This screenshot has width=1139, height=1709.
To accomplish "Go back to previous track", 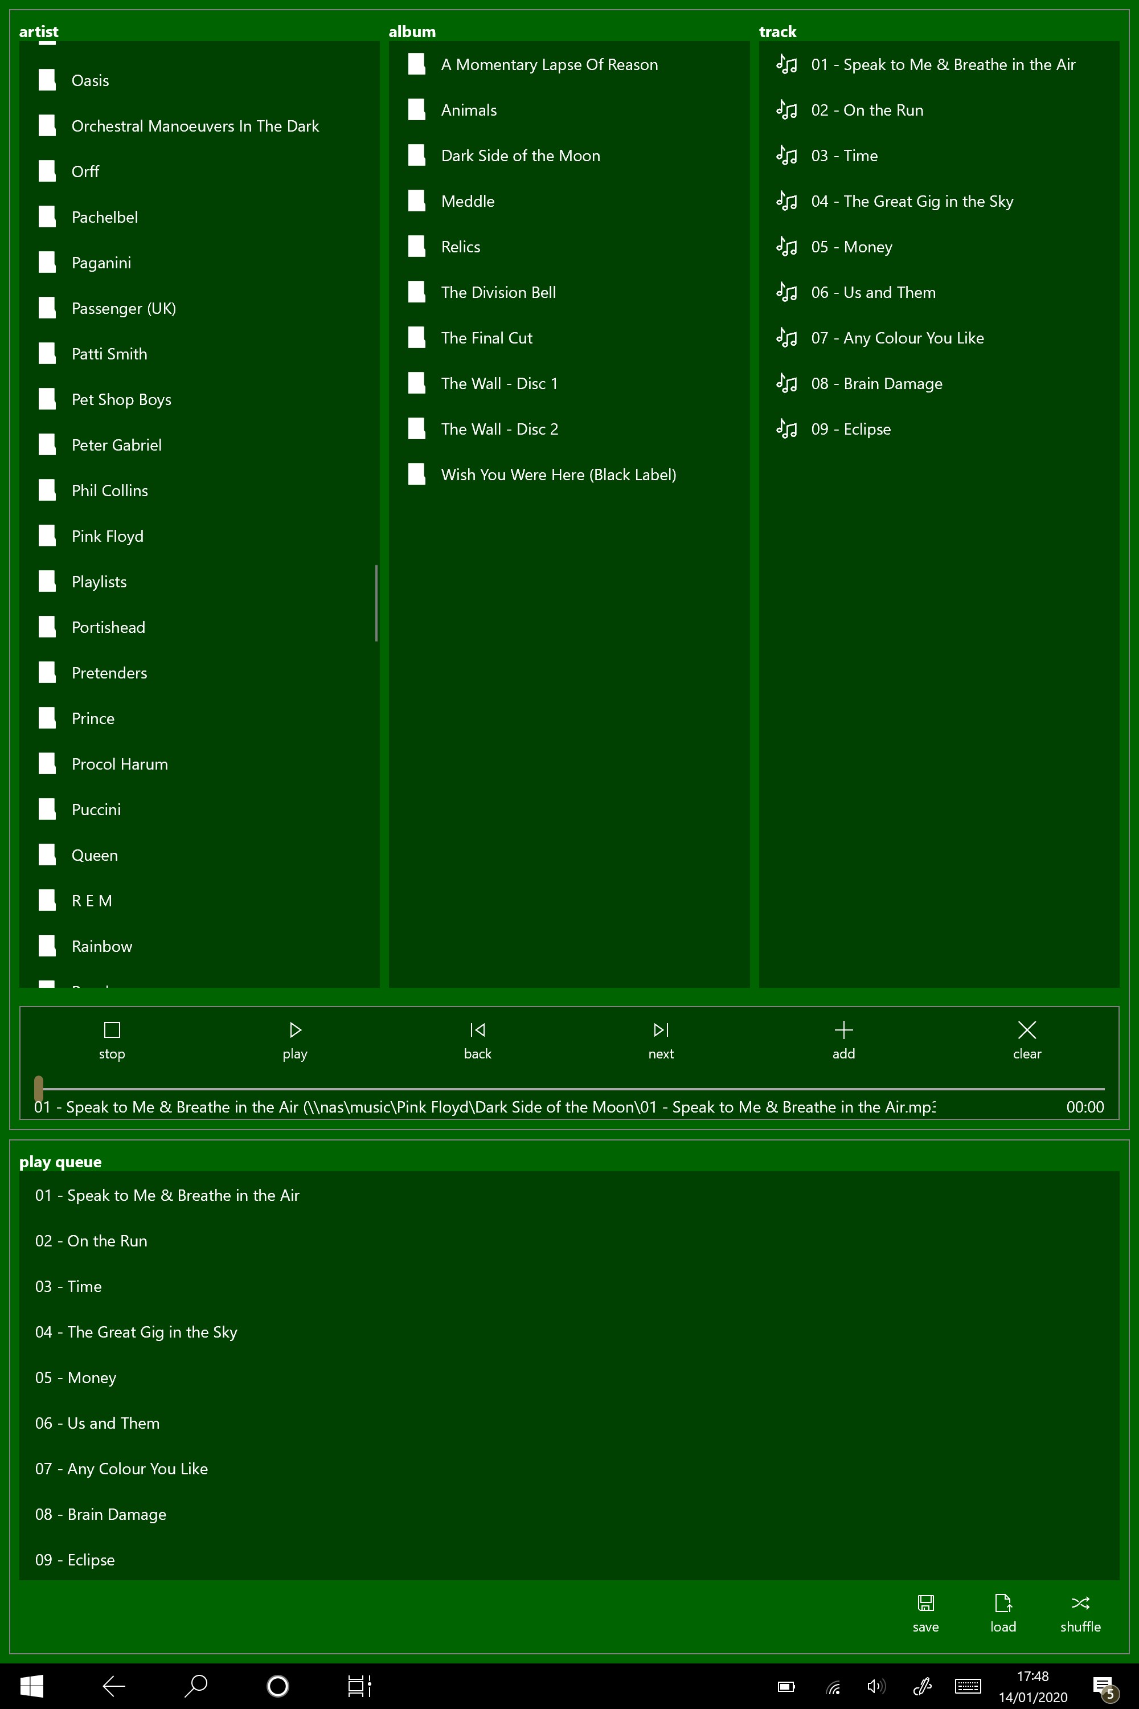I will click(x=477, y=1031).
